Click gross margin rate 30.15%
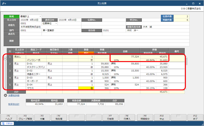Screen dimensions: 204x126 [x=150, y=88]
